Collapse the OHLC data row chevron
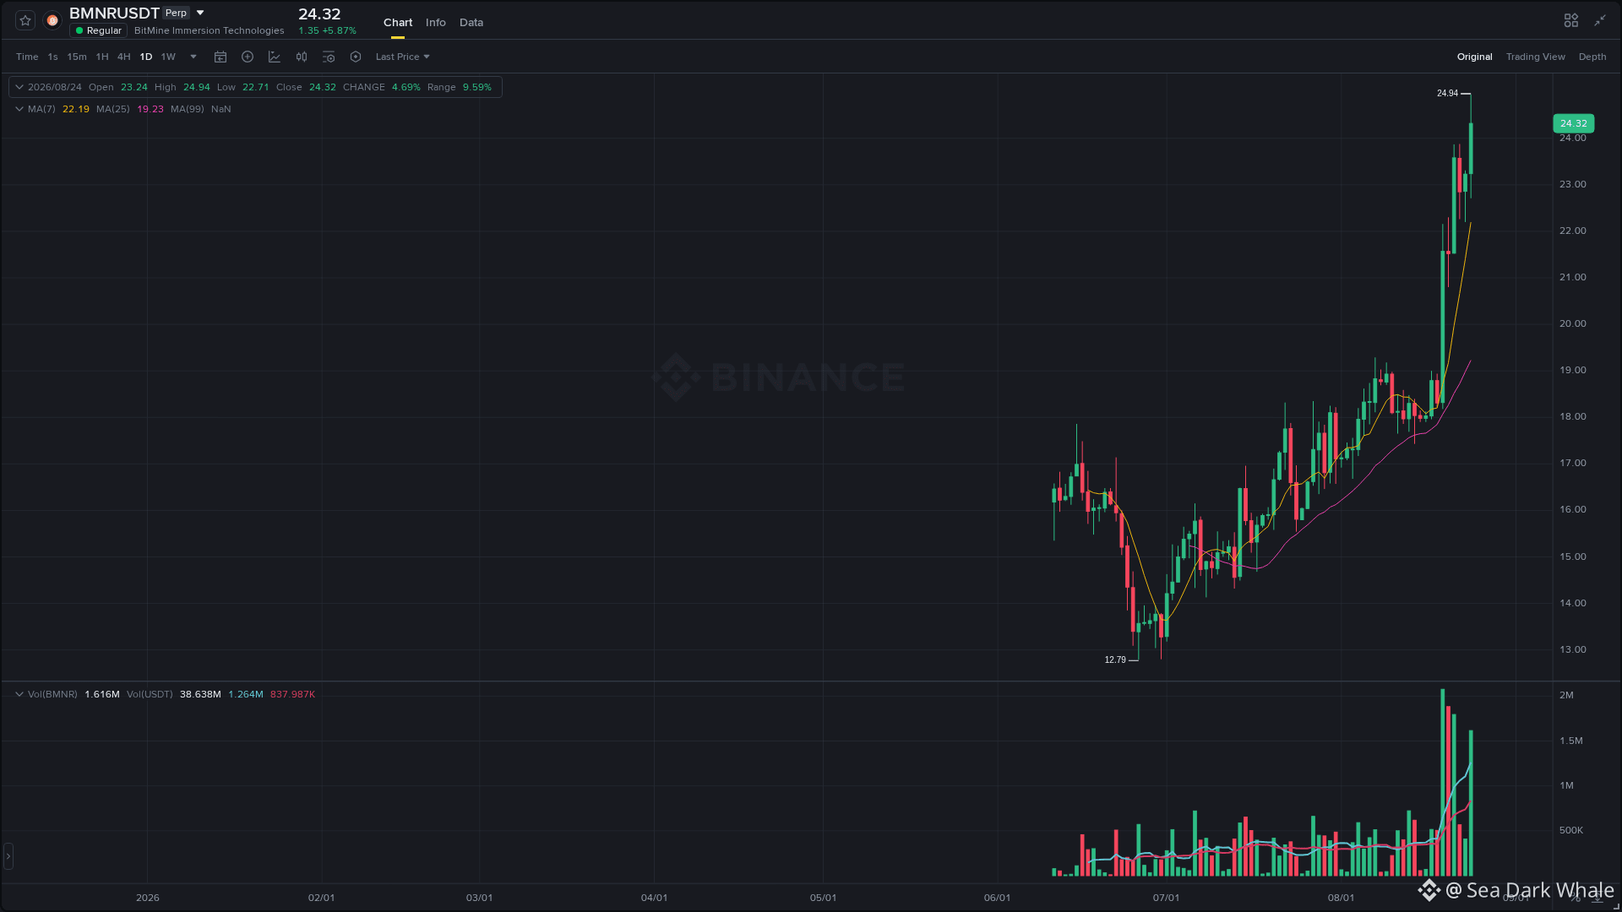This screenshot has width=1622, height=912. [x=19, y=87]
